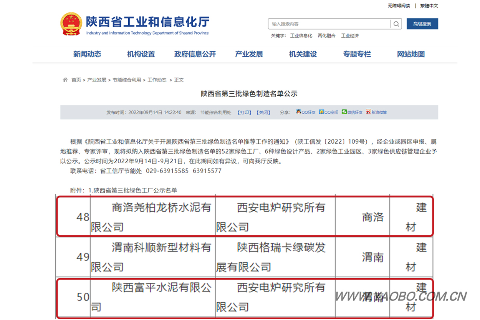This screenshot has width=480, height=320.
Task: Open the 无障碍阅读 link
Action: tap(399, 6)
